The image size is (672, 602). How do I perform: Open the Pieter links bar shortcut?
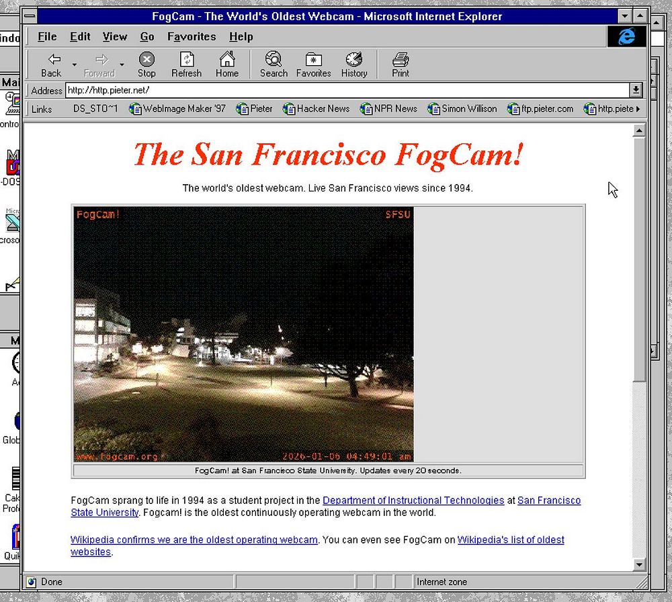tap(255, 109)
